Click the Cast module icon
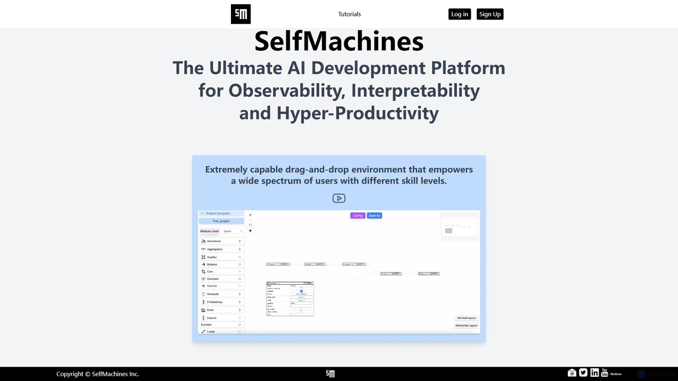 [x=203, y=271]
